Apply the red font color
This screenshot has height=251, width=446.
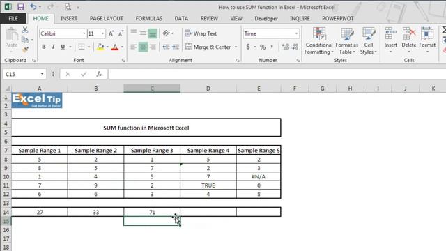[x=115, y=47]
